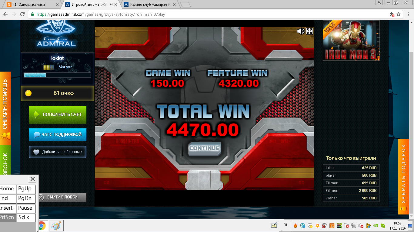
Task: Open Чат с поддержкой support chat
Action: pyautogui.click(x=58, y=134)
